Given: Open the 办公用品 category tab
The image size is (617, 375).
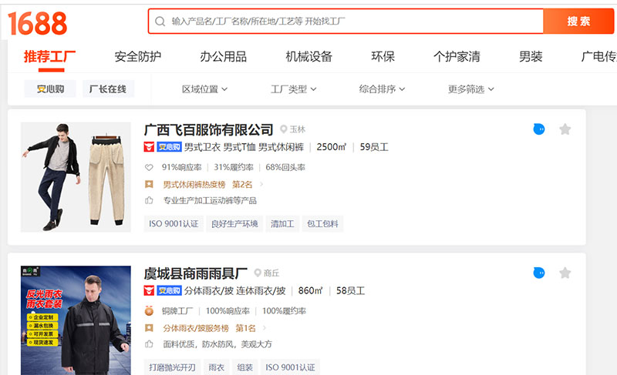Looking at the screenshot, I should pyautogui.click(x=223, y=56).
